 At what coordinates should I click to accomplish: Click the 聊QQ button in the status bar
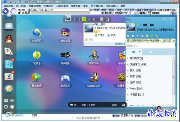(x=116, y=116)
